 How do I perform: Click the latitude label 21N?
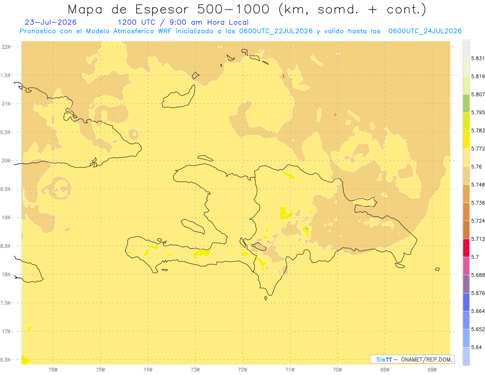tap(7, 104)
